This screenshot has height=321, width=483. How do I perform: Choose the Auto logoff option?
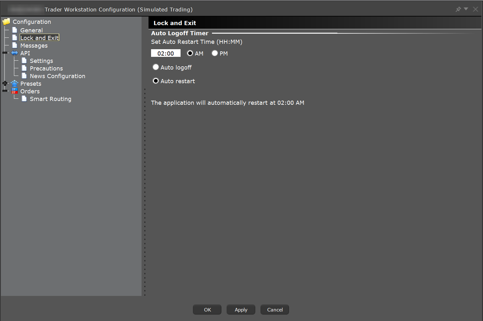156,67
